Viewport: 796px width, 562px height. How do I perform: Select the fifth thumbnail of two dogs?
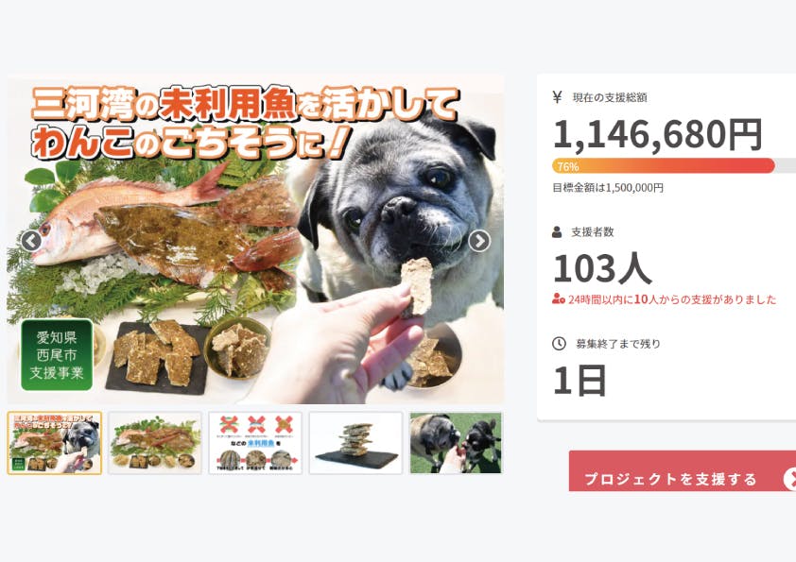click(x=456, y=443)
